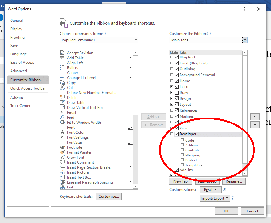This screenshot has height=223, width=271.
Task: Uncheck the Layout tab checkbox
Action: click(x=177, y=104)
